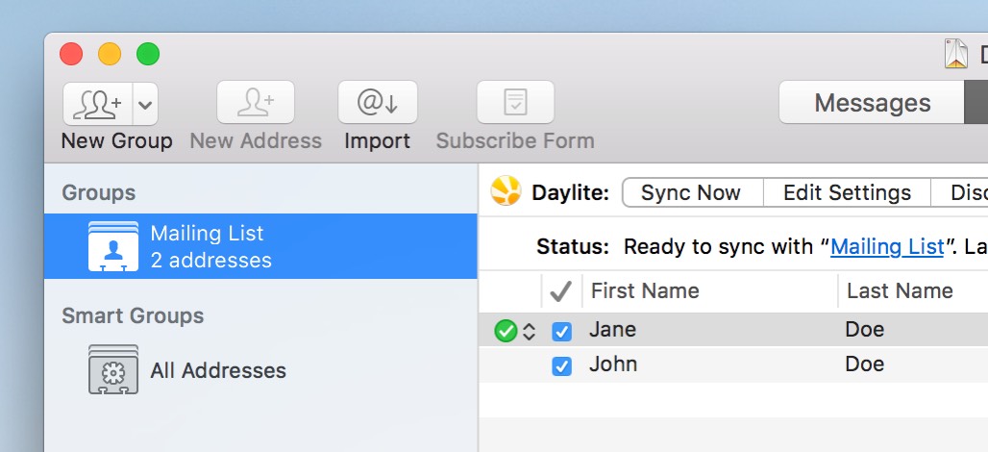The image size is (988, 452).
Task: Click the first name cell "John"
Action: coord(613,364)
